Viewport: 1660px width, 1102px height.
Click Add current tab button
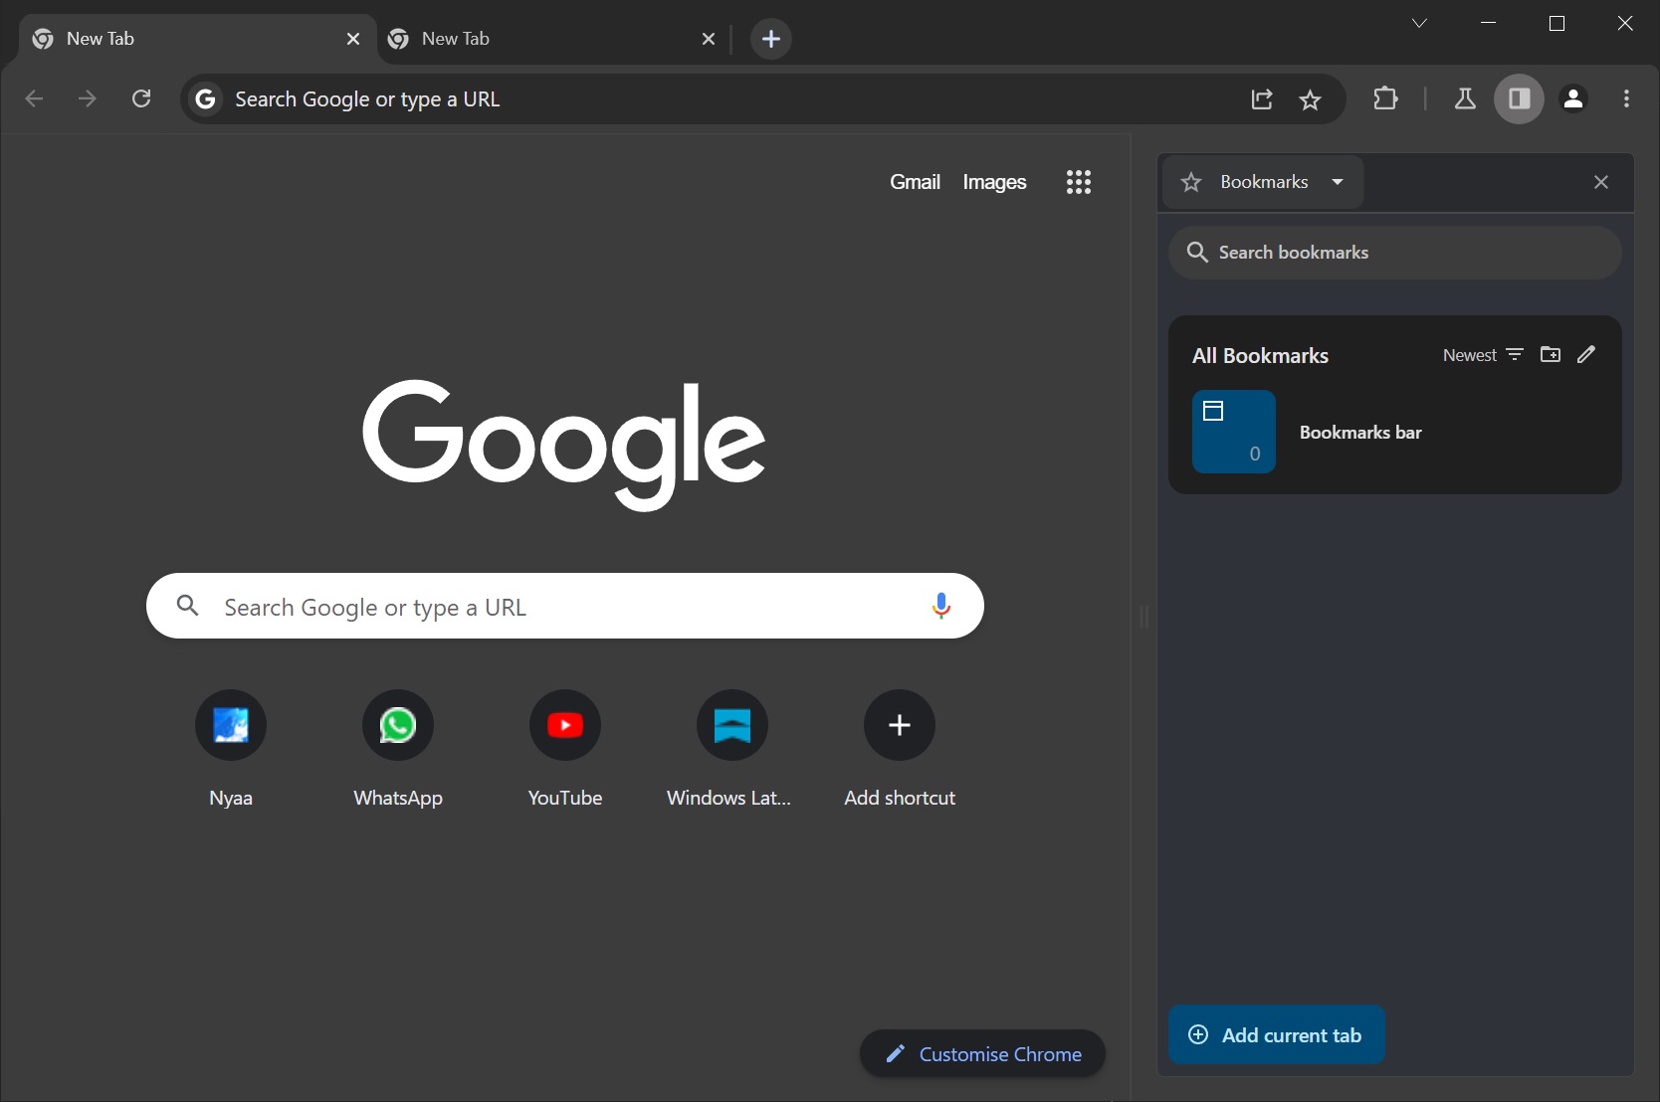(x=1276, y=1035)
